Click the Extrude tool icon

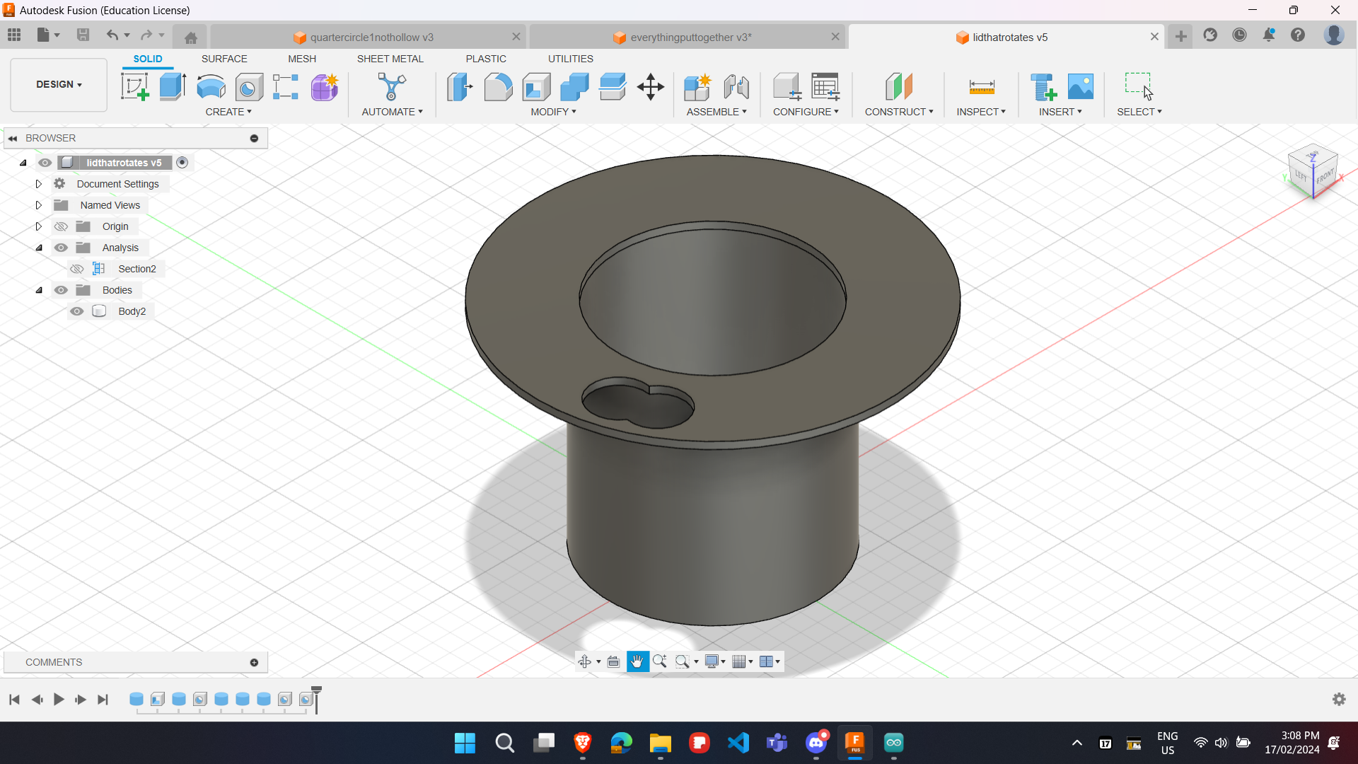(173, 87)
